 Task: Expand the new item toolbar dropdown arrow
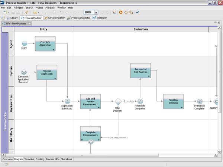point(9,13)
